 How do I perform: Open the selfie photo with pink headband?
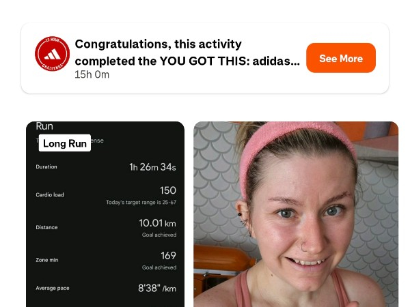pos(295,214)
